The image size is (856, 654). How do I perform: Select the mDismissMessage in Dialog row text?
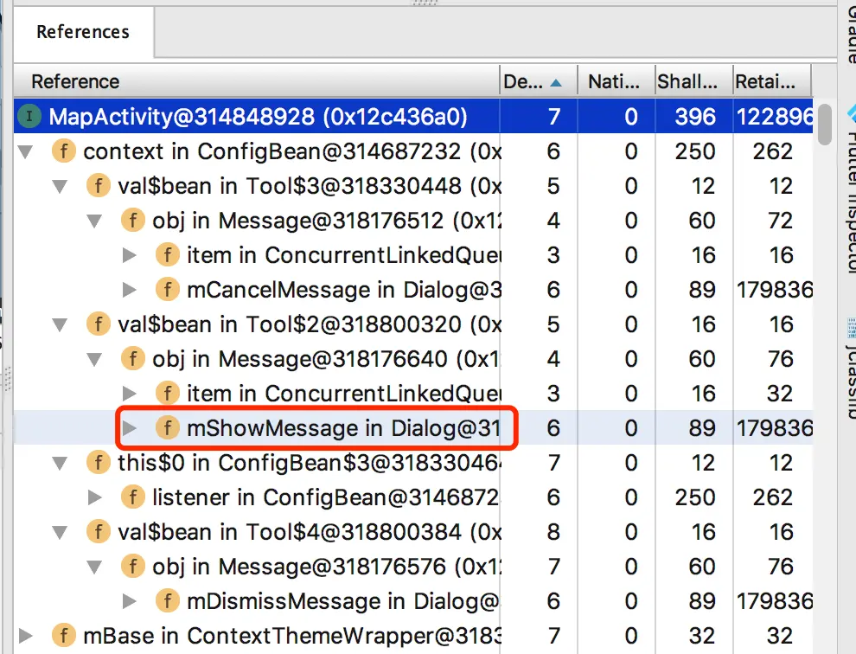point(343,601)
